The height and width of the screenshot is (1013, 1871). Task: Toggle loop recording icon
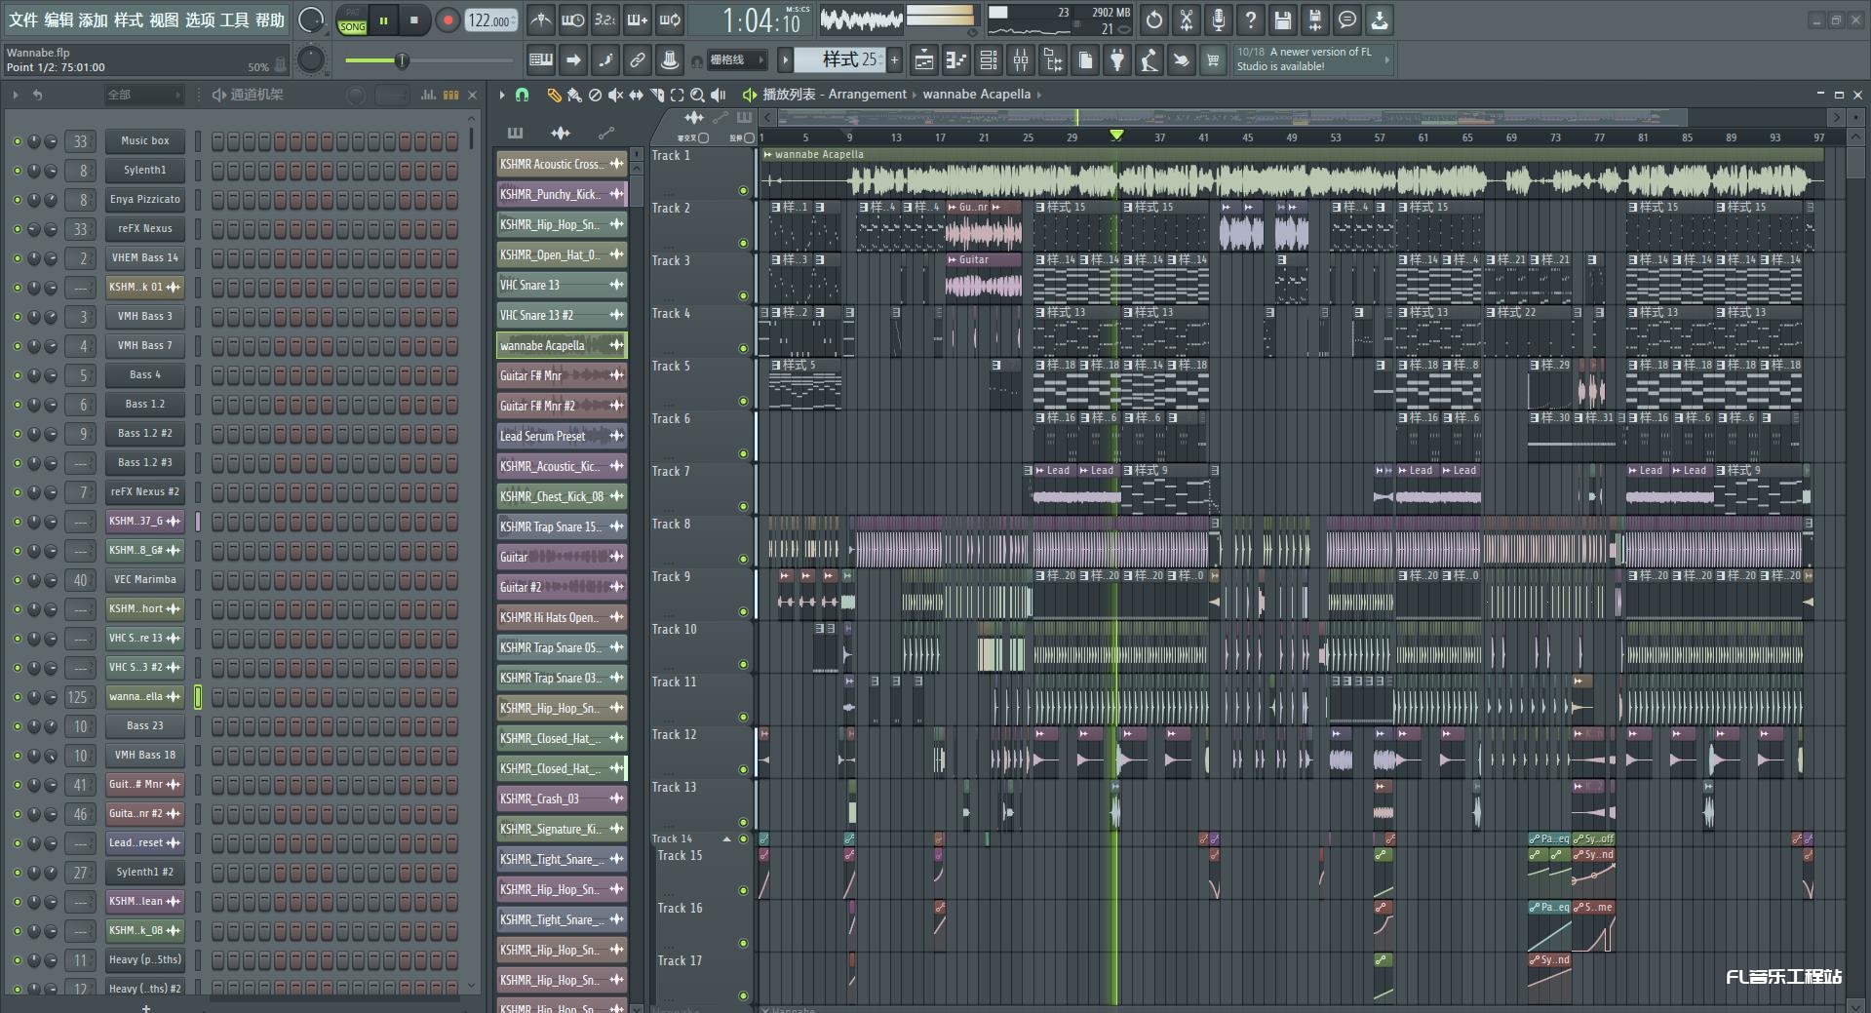[670, 19]
